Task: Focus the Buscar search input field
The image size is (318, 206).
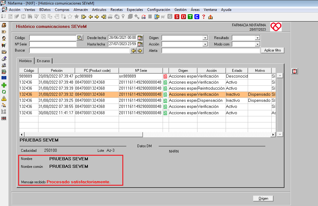Action: [x=79, y=51]
